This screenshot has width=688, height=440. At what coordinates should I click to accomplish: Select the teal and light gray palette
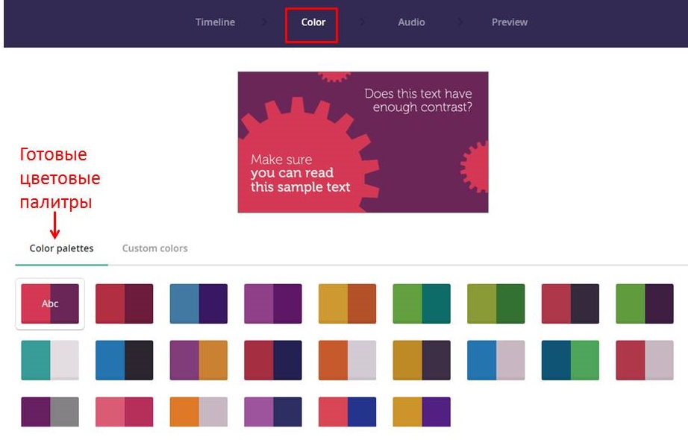(50, 360)
